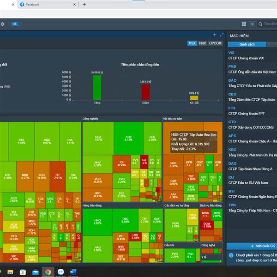Select the danh sách tab
Screen dimensions: 277x277
point(247,44)
